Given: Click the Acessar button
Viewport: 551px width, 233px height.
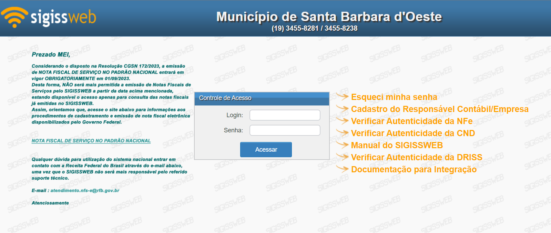Looking at the screenshot, I should point(266,150).
